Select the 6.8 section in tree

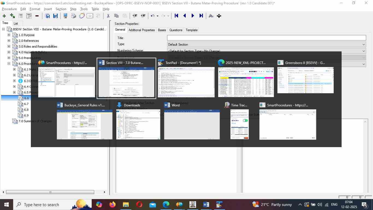[26, 110]
